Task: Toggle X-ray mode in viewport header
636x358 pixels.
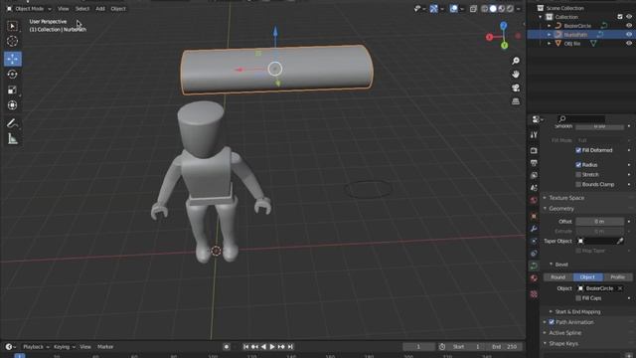Action: point(473,9)
